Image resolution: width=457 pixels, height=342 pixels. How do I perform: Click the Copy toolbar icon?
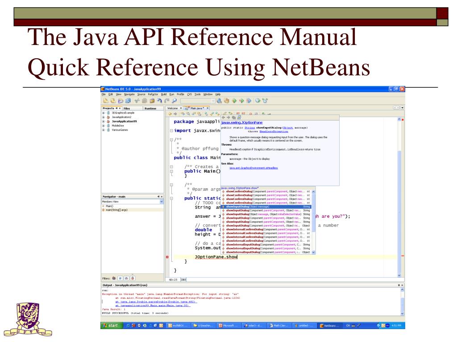click(x=144, y=101)
